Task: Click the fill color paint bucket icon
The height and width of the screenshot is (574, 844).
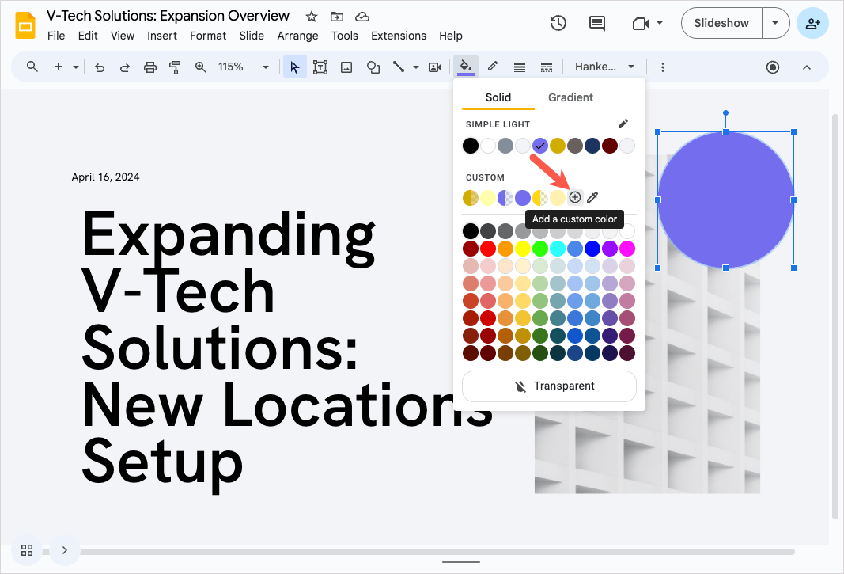Action: click(466, 67)
